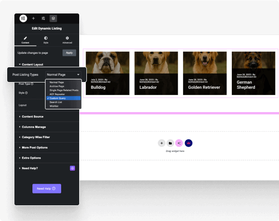The image size is (279, 221).
Task: Open the Post Listing Types dropdown
Action: pos(63,74)
